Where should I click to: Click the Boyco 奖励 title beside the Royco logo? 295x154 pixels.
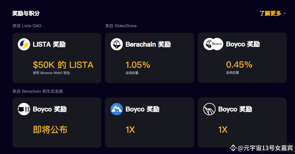tap(243, 44)
